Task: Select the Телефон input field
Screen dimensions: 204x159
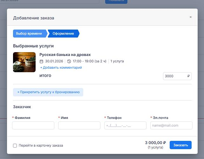Action: click(x=125, y=125)
